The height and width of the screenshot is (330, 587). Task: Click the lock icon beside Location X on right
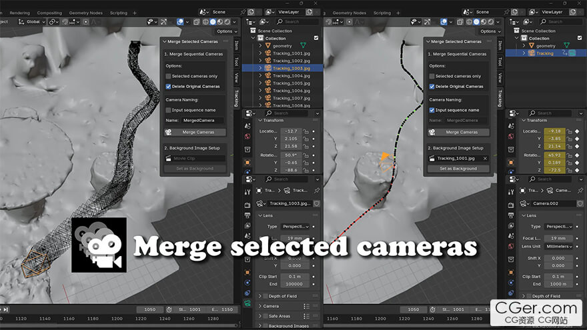(x=569, y=131)
